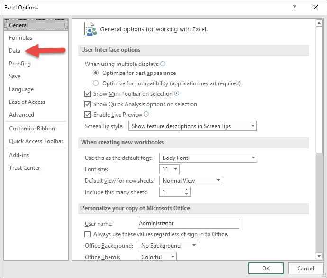This screenshot has width=327, height=278.
Task: Open Default view for new sheets dropdown
Action: 191,181
